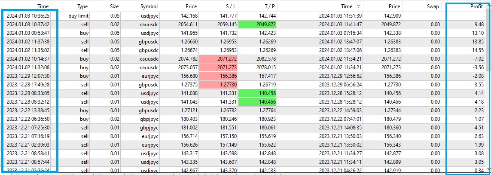491x175 pixels.
Task: Sort by the Swap column header
Action: coord(433,6)
